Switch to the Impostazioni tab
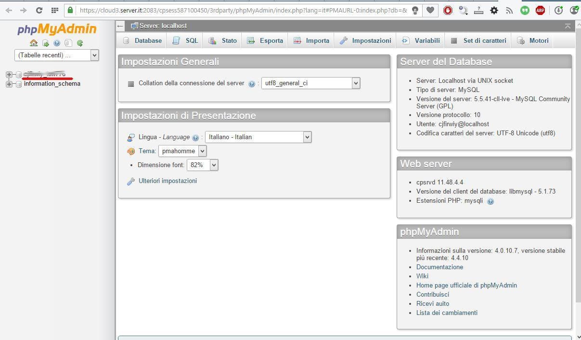 pyautogui.click(x=365, y=41)
